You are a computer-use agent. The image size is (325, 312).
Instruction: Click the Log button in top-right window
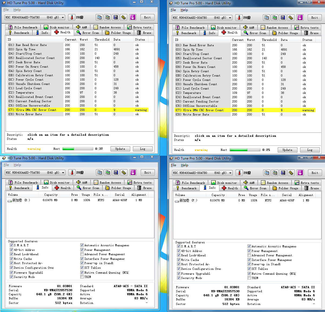310,150
